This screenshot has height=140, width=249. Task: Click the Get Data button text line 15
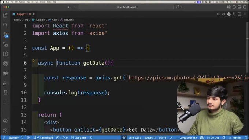tap(141, 130)
